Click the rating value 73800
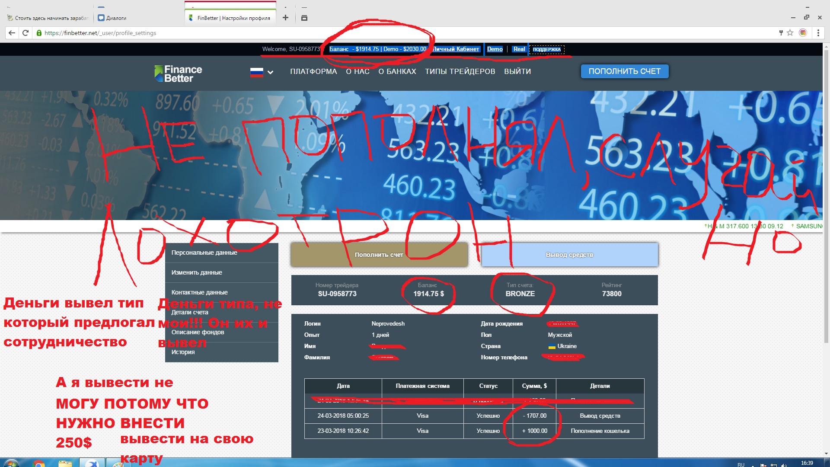Screen dimensions: 830x467 612,294
